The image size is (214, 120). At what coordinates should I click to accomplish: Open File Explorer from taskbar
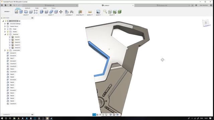14,118
